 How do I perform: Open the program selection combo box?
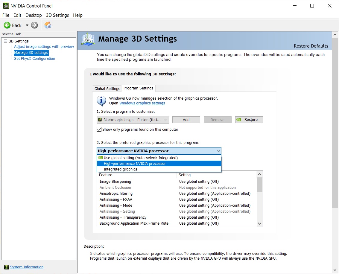tap(133, 120)
